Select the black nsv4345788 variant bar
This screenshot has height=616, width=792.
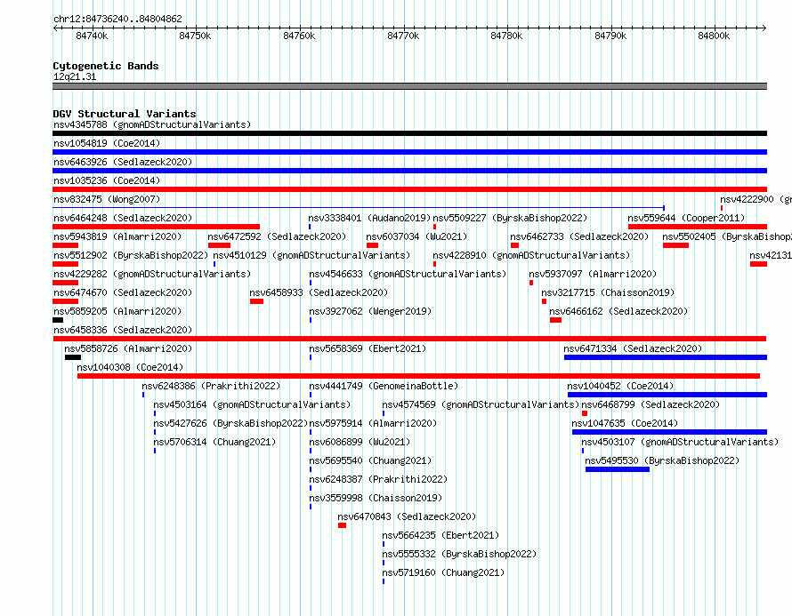pos(409,133)
